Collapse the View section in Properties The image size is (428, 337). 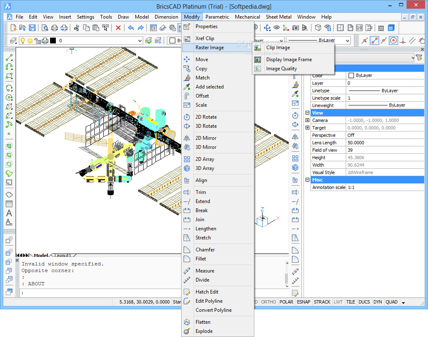point(307,113)
